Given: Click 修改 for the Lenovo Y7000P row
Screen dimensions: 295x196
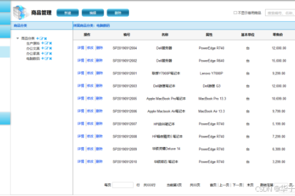Looking at the screenshot, I should point(90,73).
